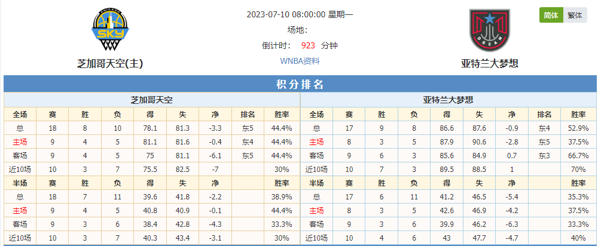Click Atlanta last-10 allowed 88.5

coord(479,169)
